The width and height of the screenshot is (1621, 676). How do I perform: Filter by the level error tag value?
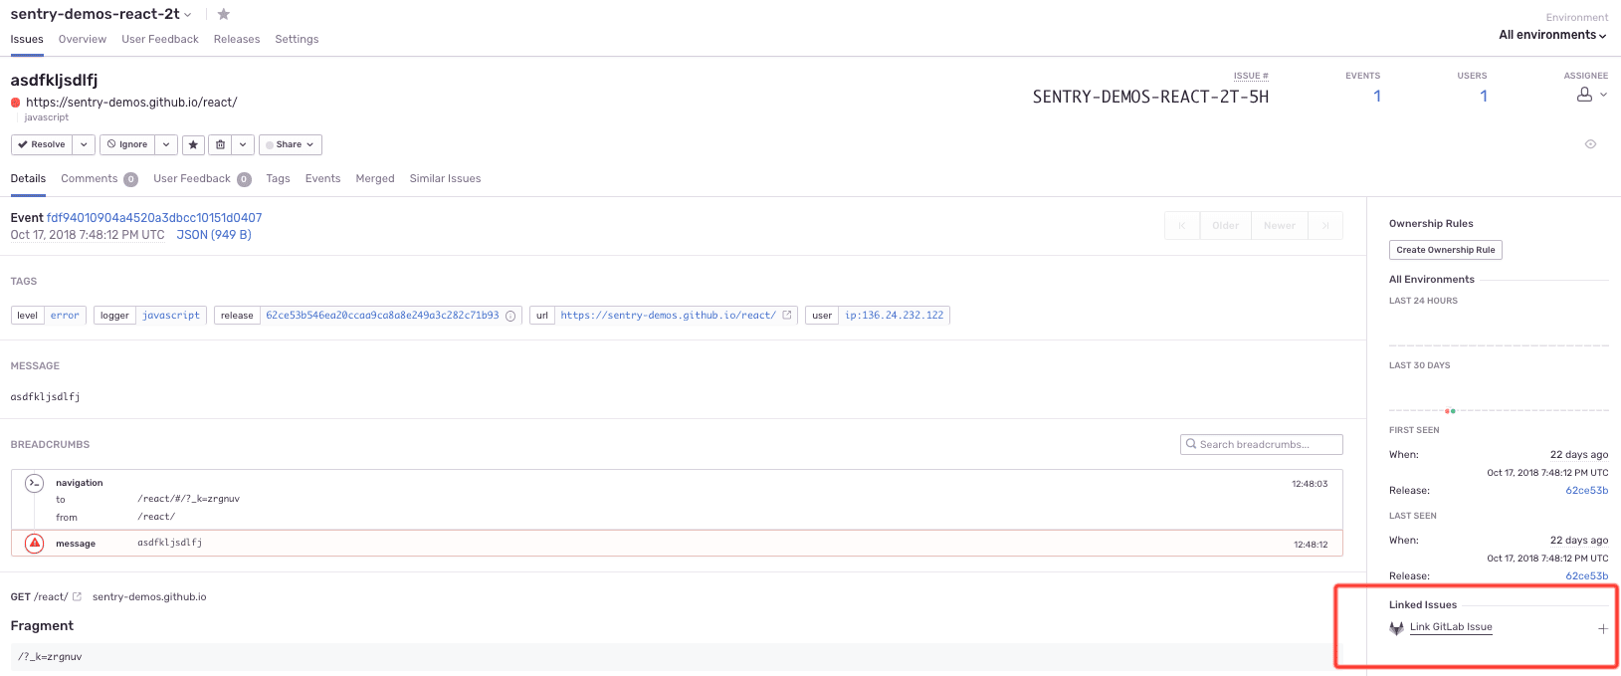65,316
